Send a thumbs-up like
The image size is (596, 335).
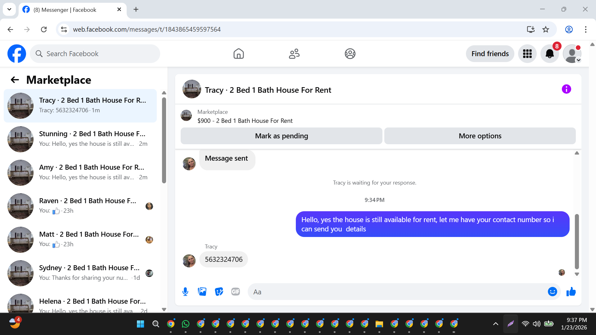[x=571, y=292]
